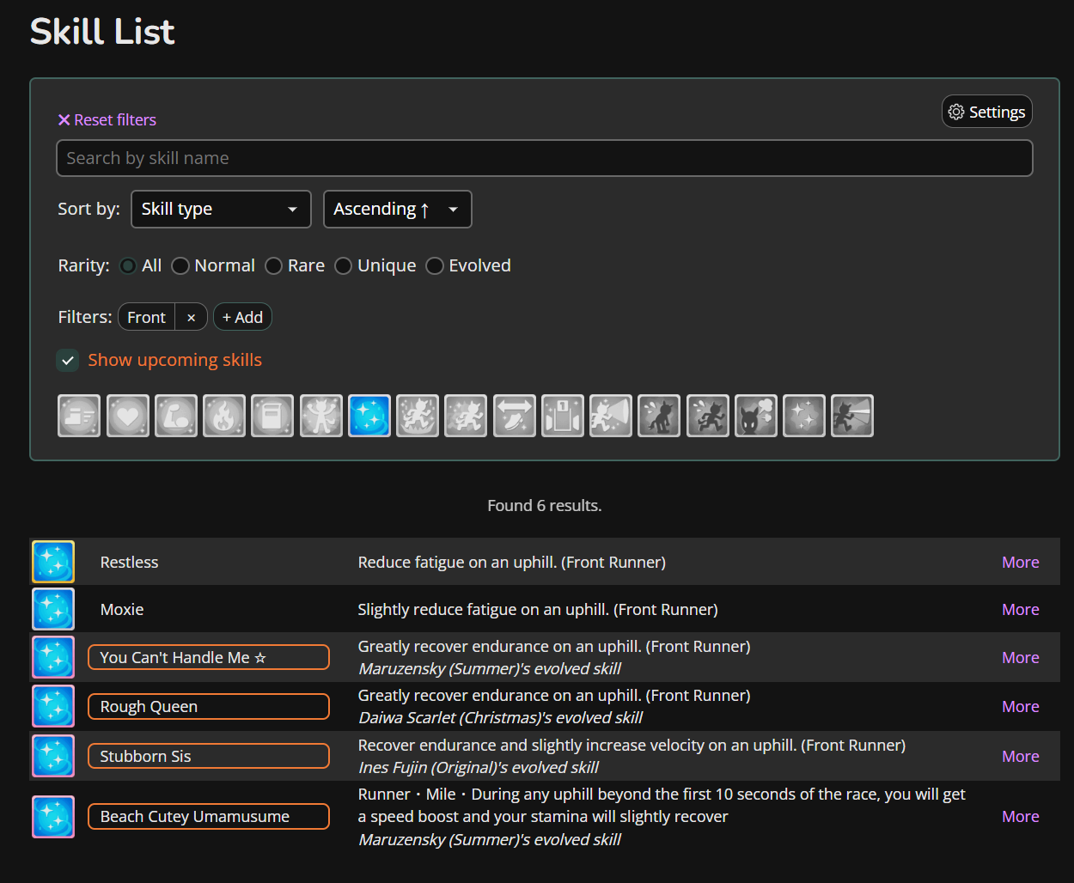Image resolution: width=1074 pixels, height=883 pixels.
Task: Click 'Reduce fatigue on an uphill' description
Action: coord(512,562)
